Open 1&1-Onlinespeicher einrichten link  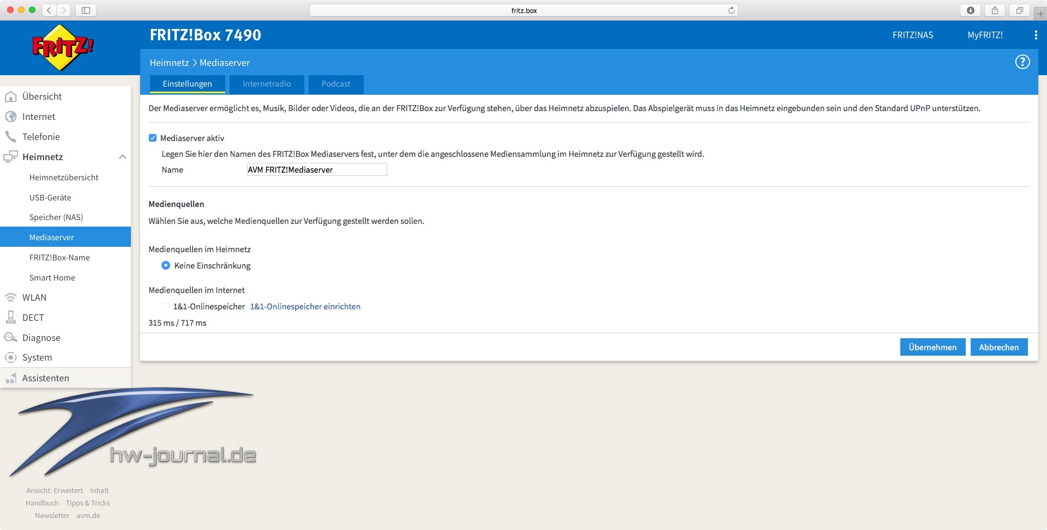tap(305, 306)
